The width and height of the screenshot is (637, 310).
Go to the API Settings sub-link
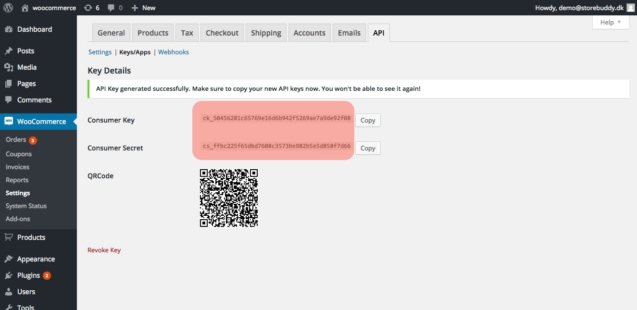click(100, 52)
